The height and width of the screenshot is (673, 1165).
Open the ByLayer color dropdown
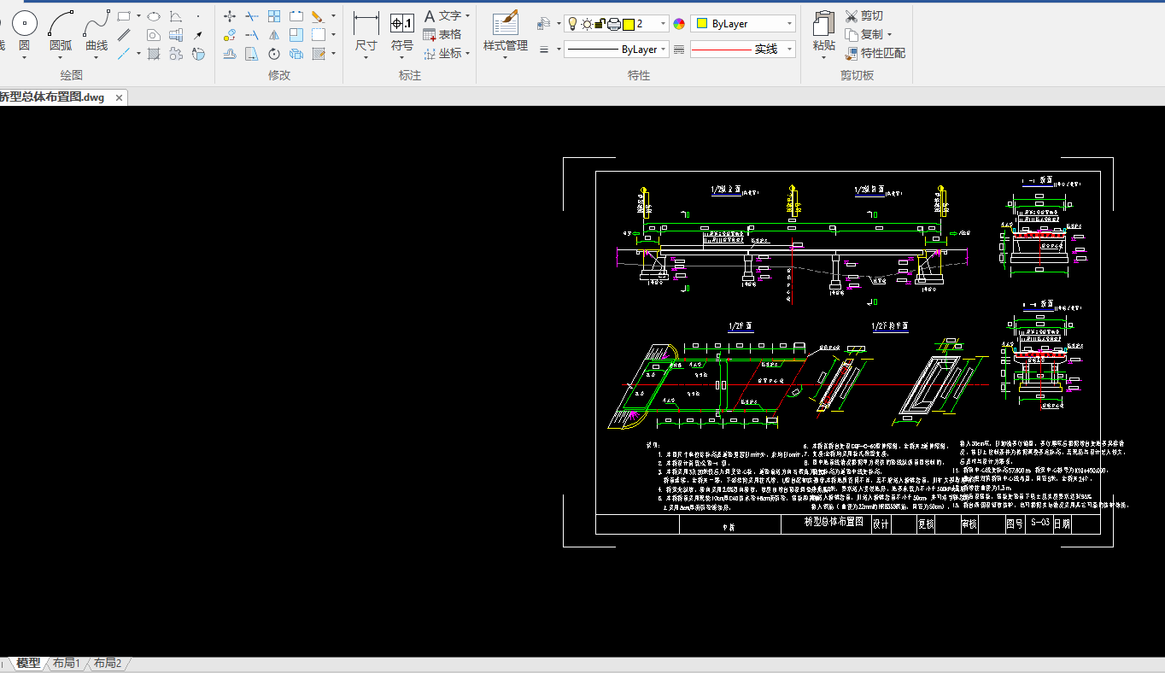click(x=743, y=24)
